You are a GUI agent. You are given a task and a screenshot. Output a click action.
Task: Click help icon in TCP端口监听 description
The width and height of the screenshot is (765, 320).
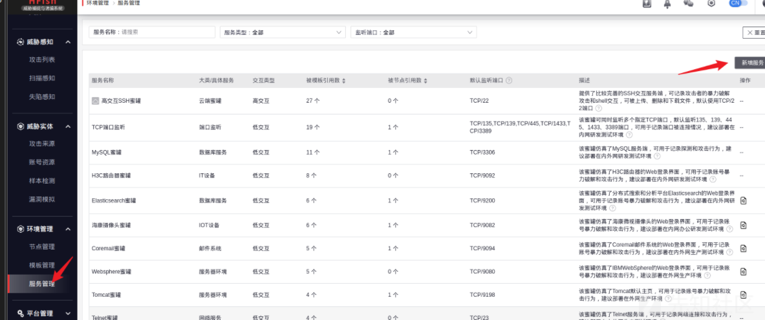click(x=629, y=134)
